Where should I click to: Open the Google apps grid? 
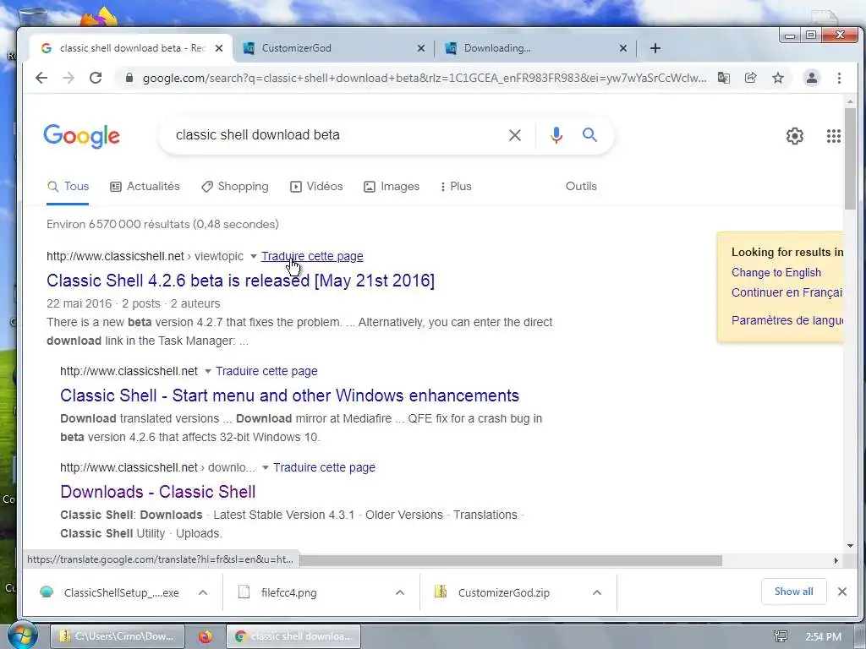click(833, 136)
